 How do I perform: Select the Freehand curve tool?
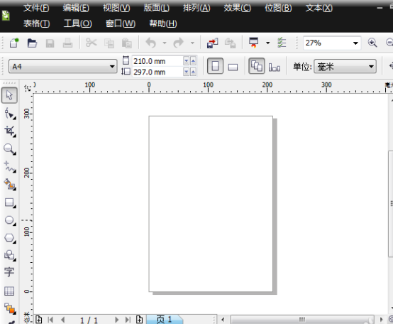(x=10, y=167)
